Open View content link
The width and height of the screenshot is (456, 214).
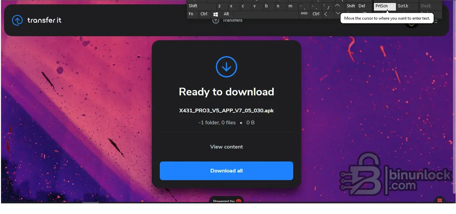click(226, 147)
